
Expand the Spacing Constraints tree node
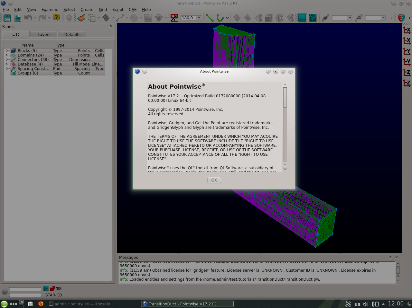point(6,69)
